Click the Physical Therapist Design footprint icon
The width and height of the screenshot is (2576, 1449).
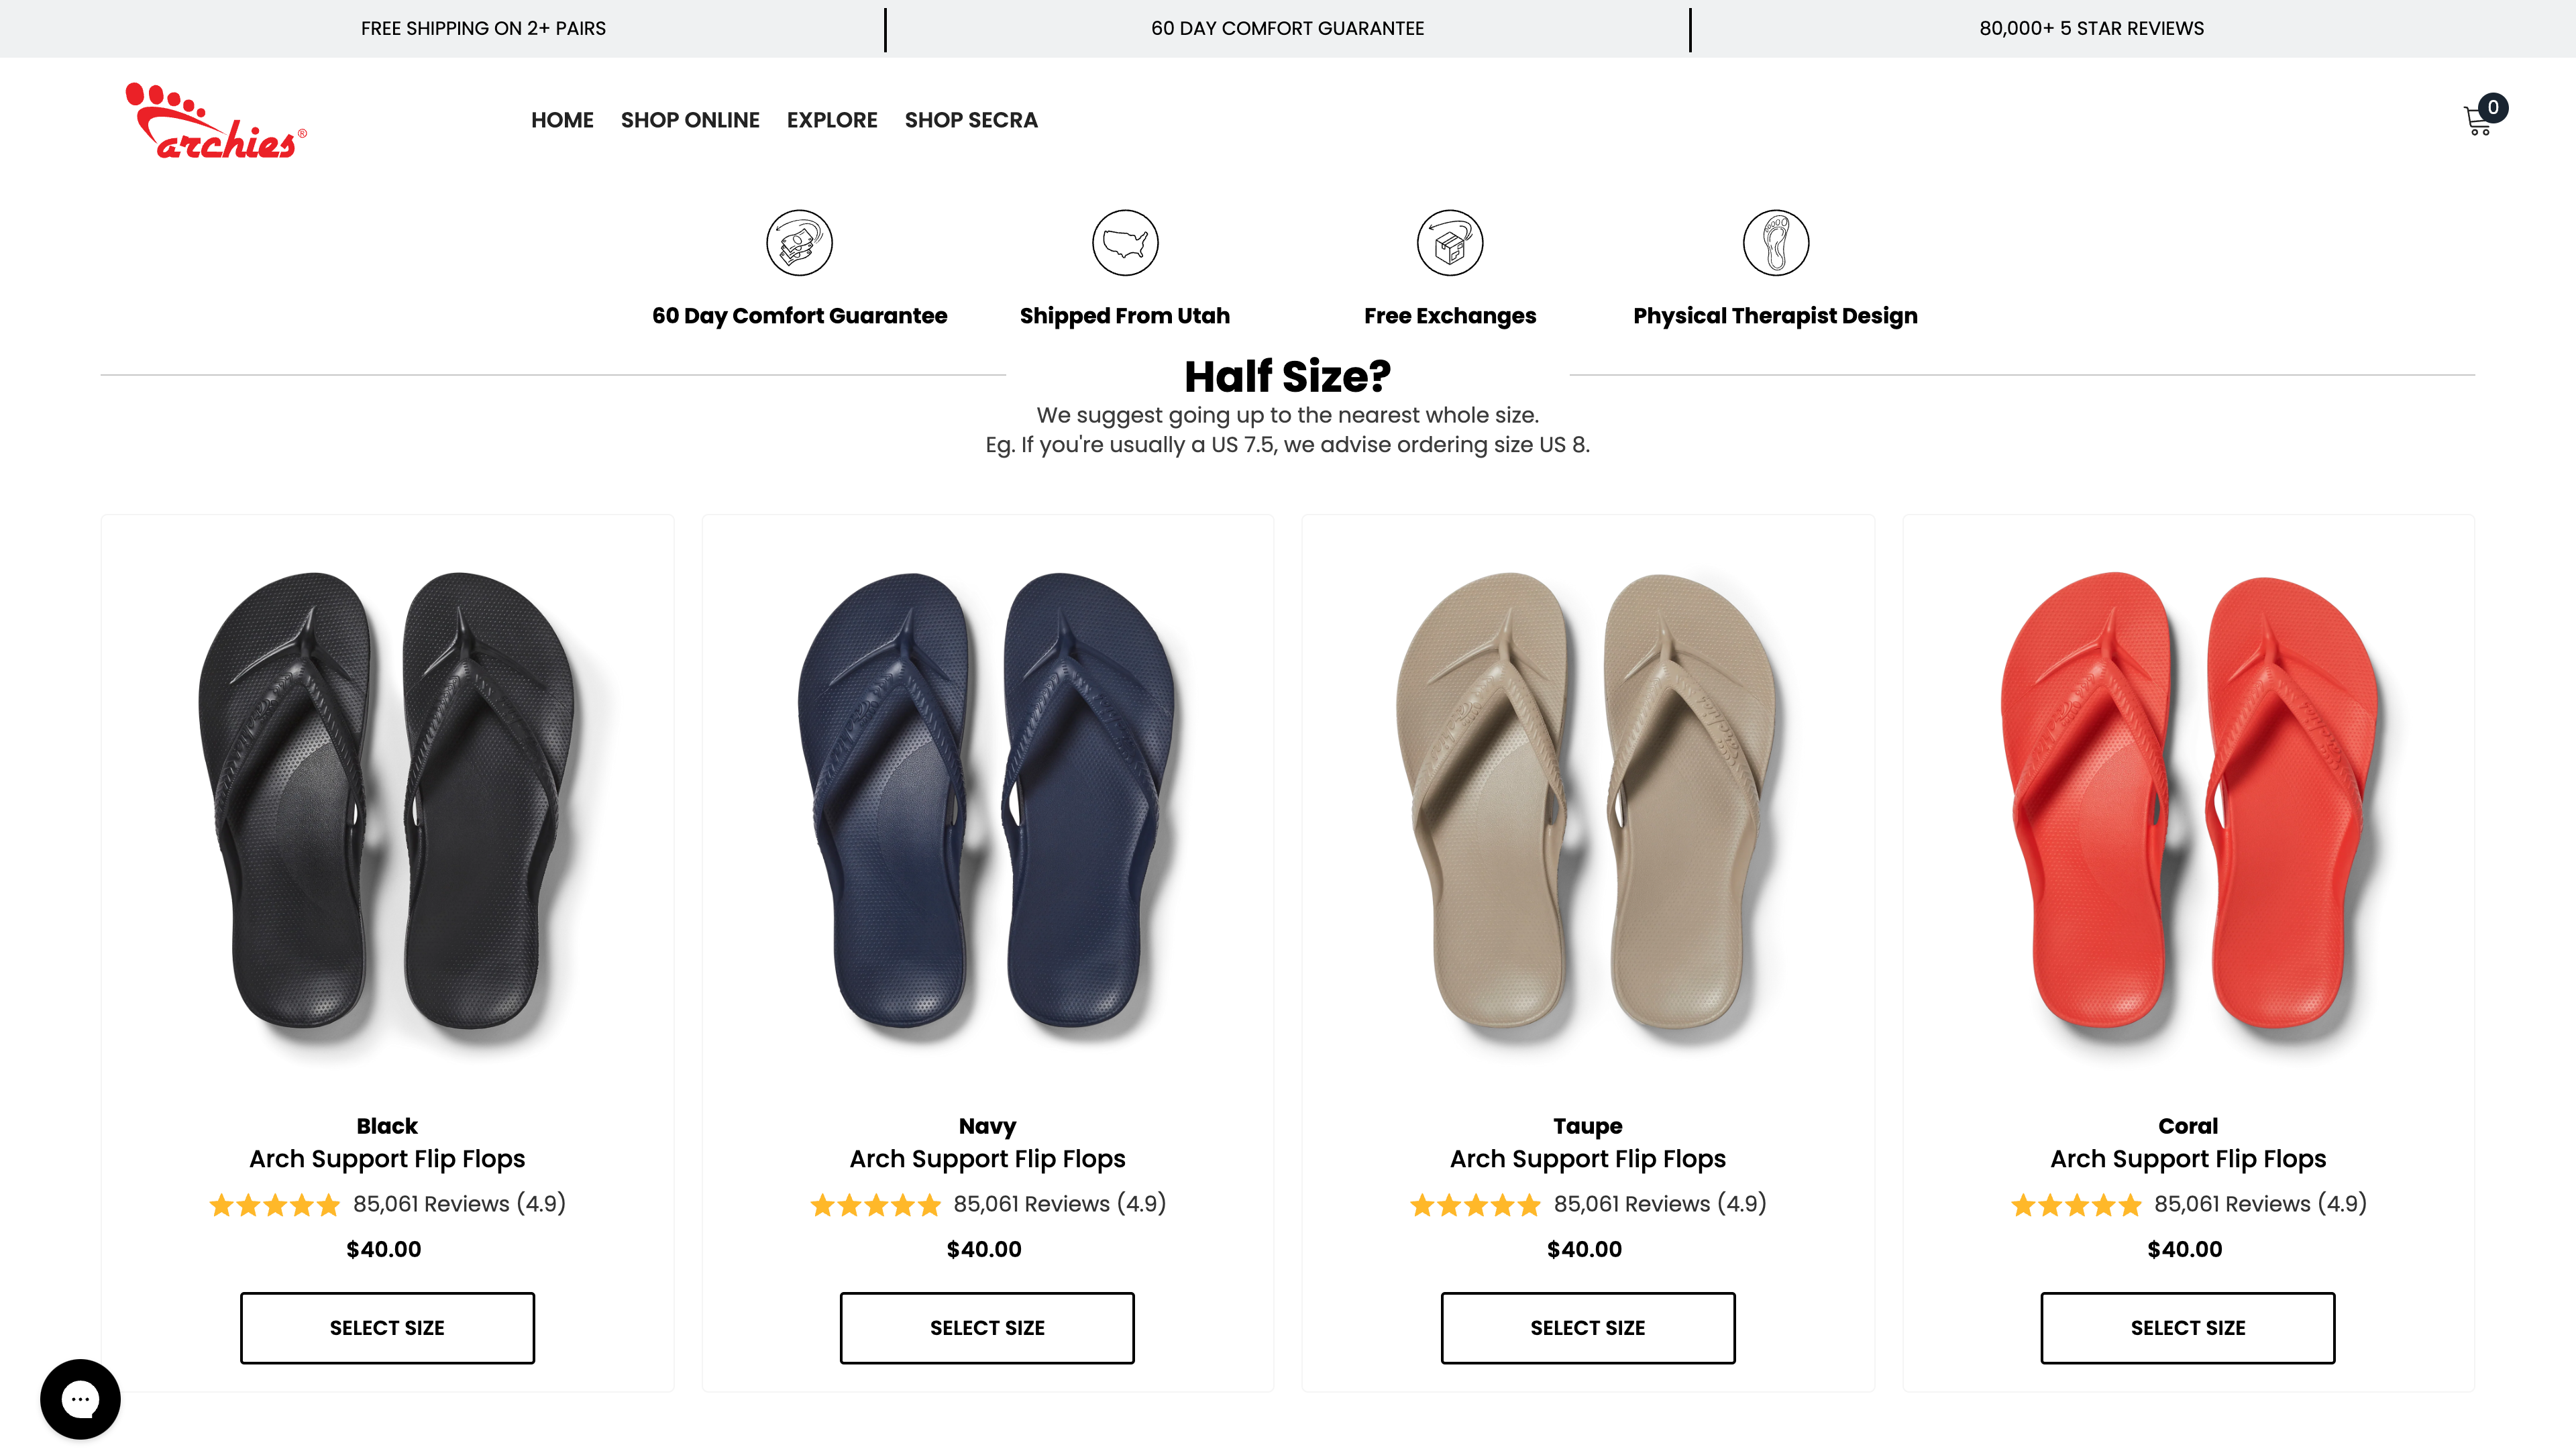1775,242
